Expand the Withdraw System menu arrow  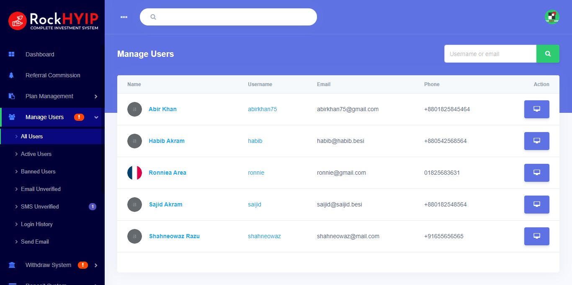(x=96, y=265)
